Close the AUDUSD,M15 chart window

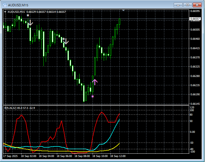[x=197, y=5]
